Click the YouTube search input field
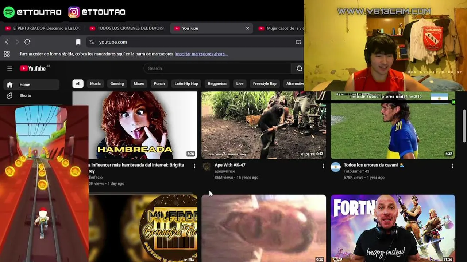 click(x=217, y=68)
